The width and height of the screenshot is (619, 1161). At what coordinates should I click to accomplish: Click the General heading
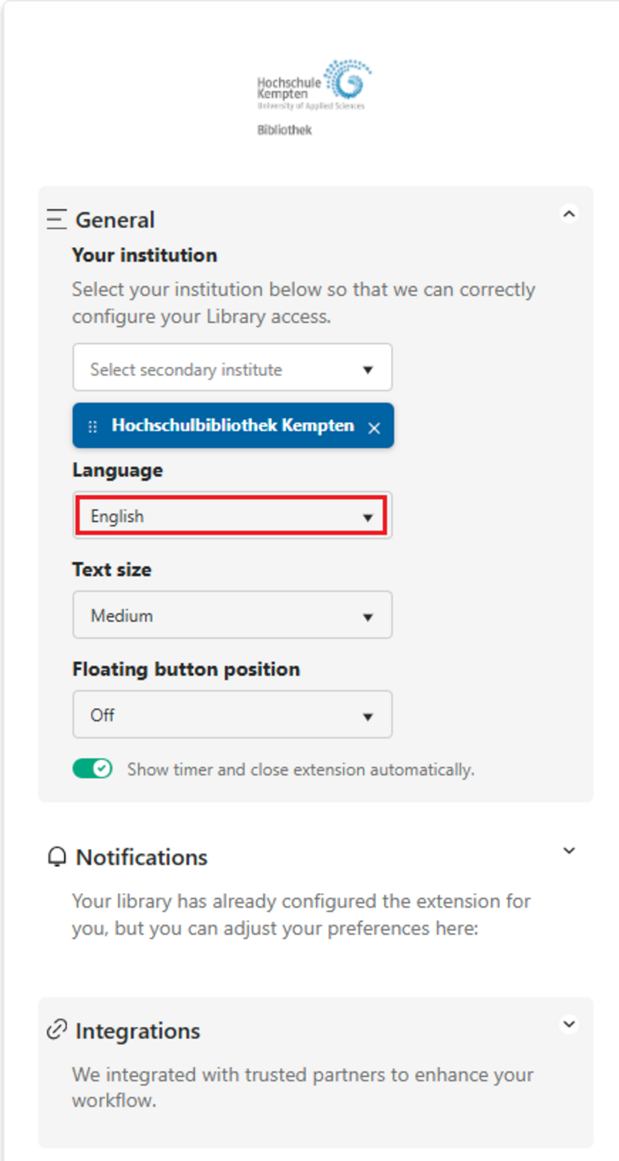pos(115,220)
